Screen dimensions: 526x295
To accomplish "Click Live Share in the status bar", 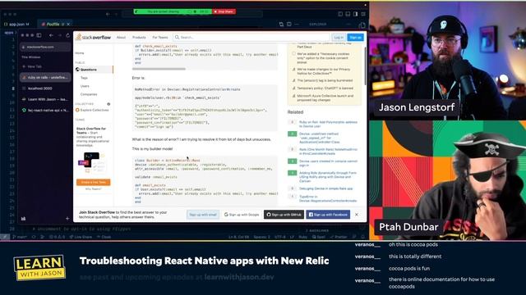I will [x=81, y=237].
